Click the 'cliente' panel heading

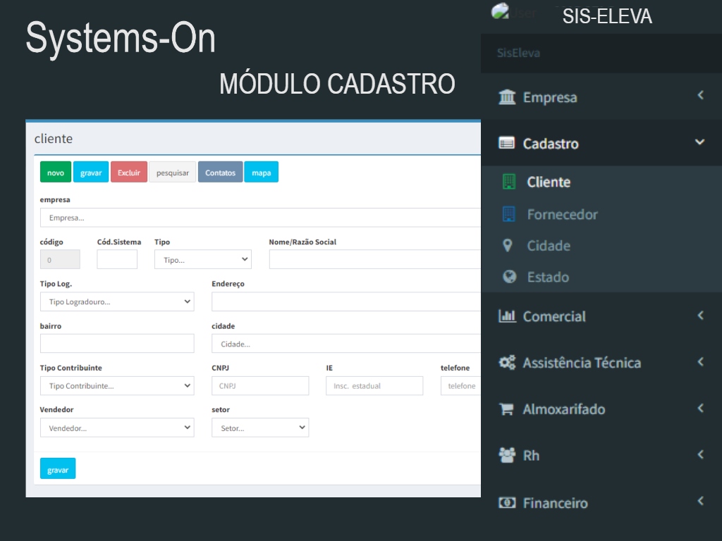click(54, 139)
